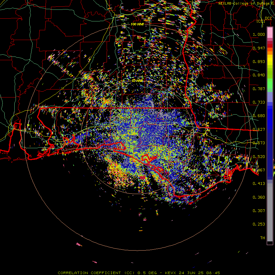
Task: Select the 0.253 legend value
Action: [259, 224]
